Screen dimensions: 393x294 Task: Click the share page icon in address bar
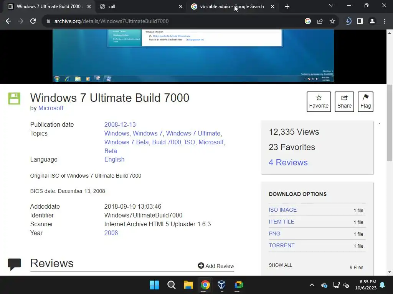click(320, 21)
